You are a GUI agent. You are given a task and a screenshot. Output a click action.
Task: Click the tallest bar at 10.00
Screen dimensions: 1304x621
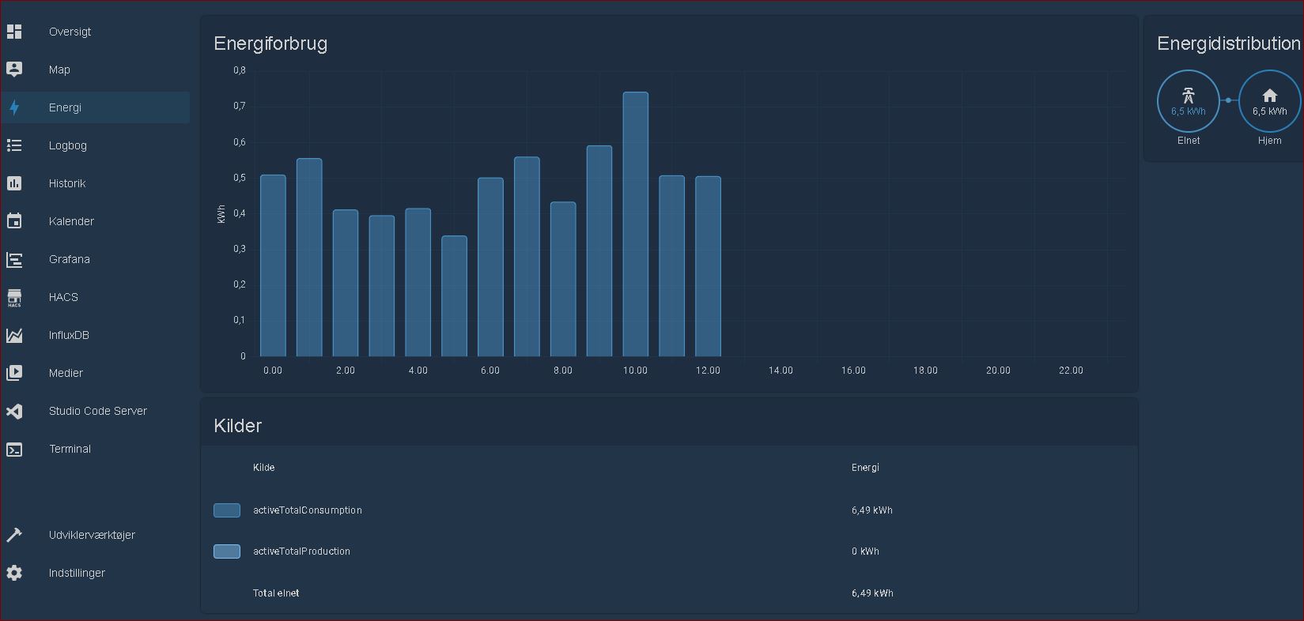635,225
